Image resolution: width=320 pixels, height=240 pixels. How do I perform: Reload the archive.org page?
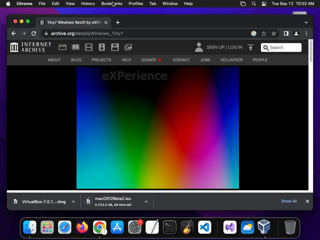click(x=34, y=33)
